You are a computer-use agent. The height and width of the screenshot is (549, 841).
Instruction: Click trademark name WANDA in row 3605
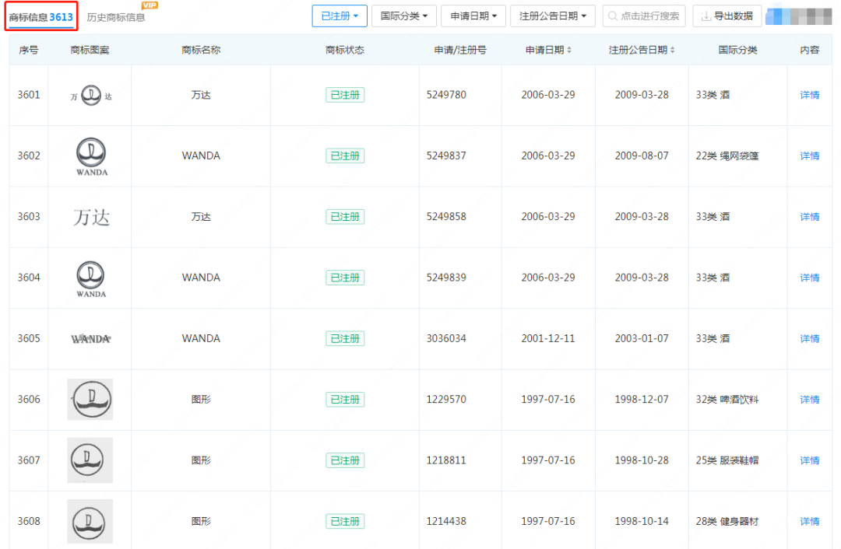tap(201, 338)
